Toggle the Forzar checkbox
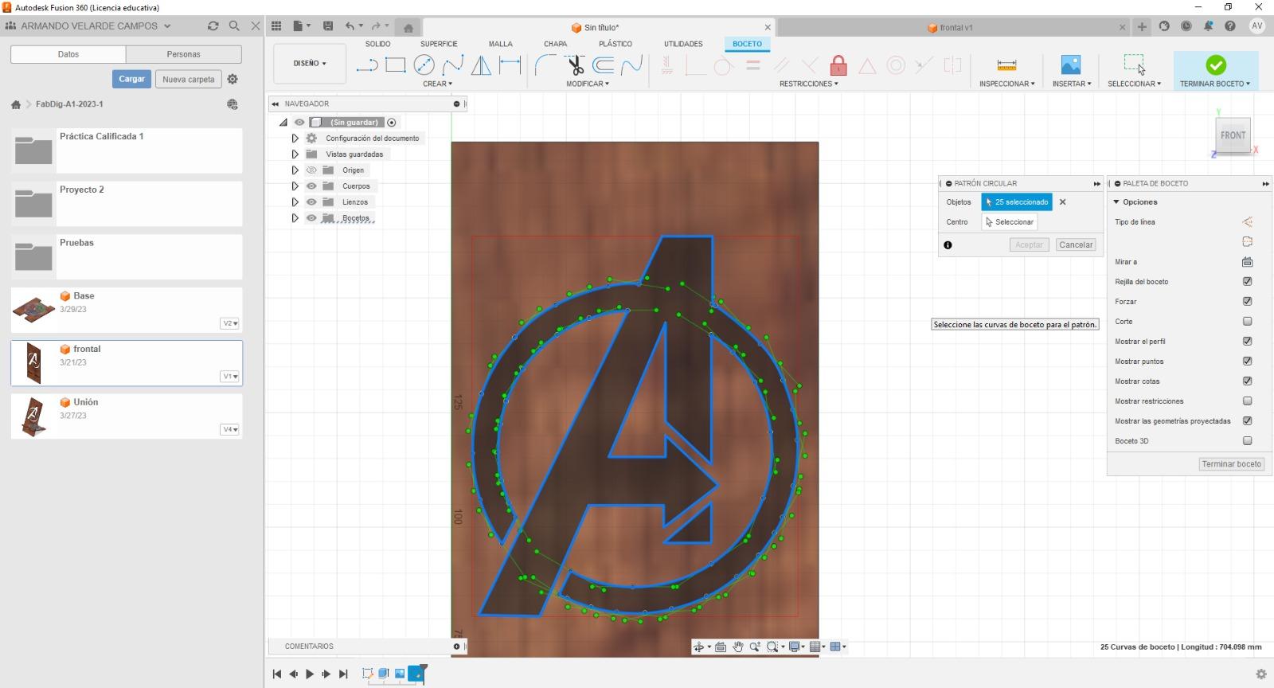Viewport: 1274px width, 688px height. tap(1248, 302)
